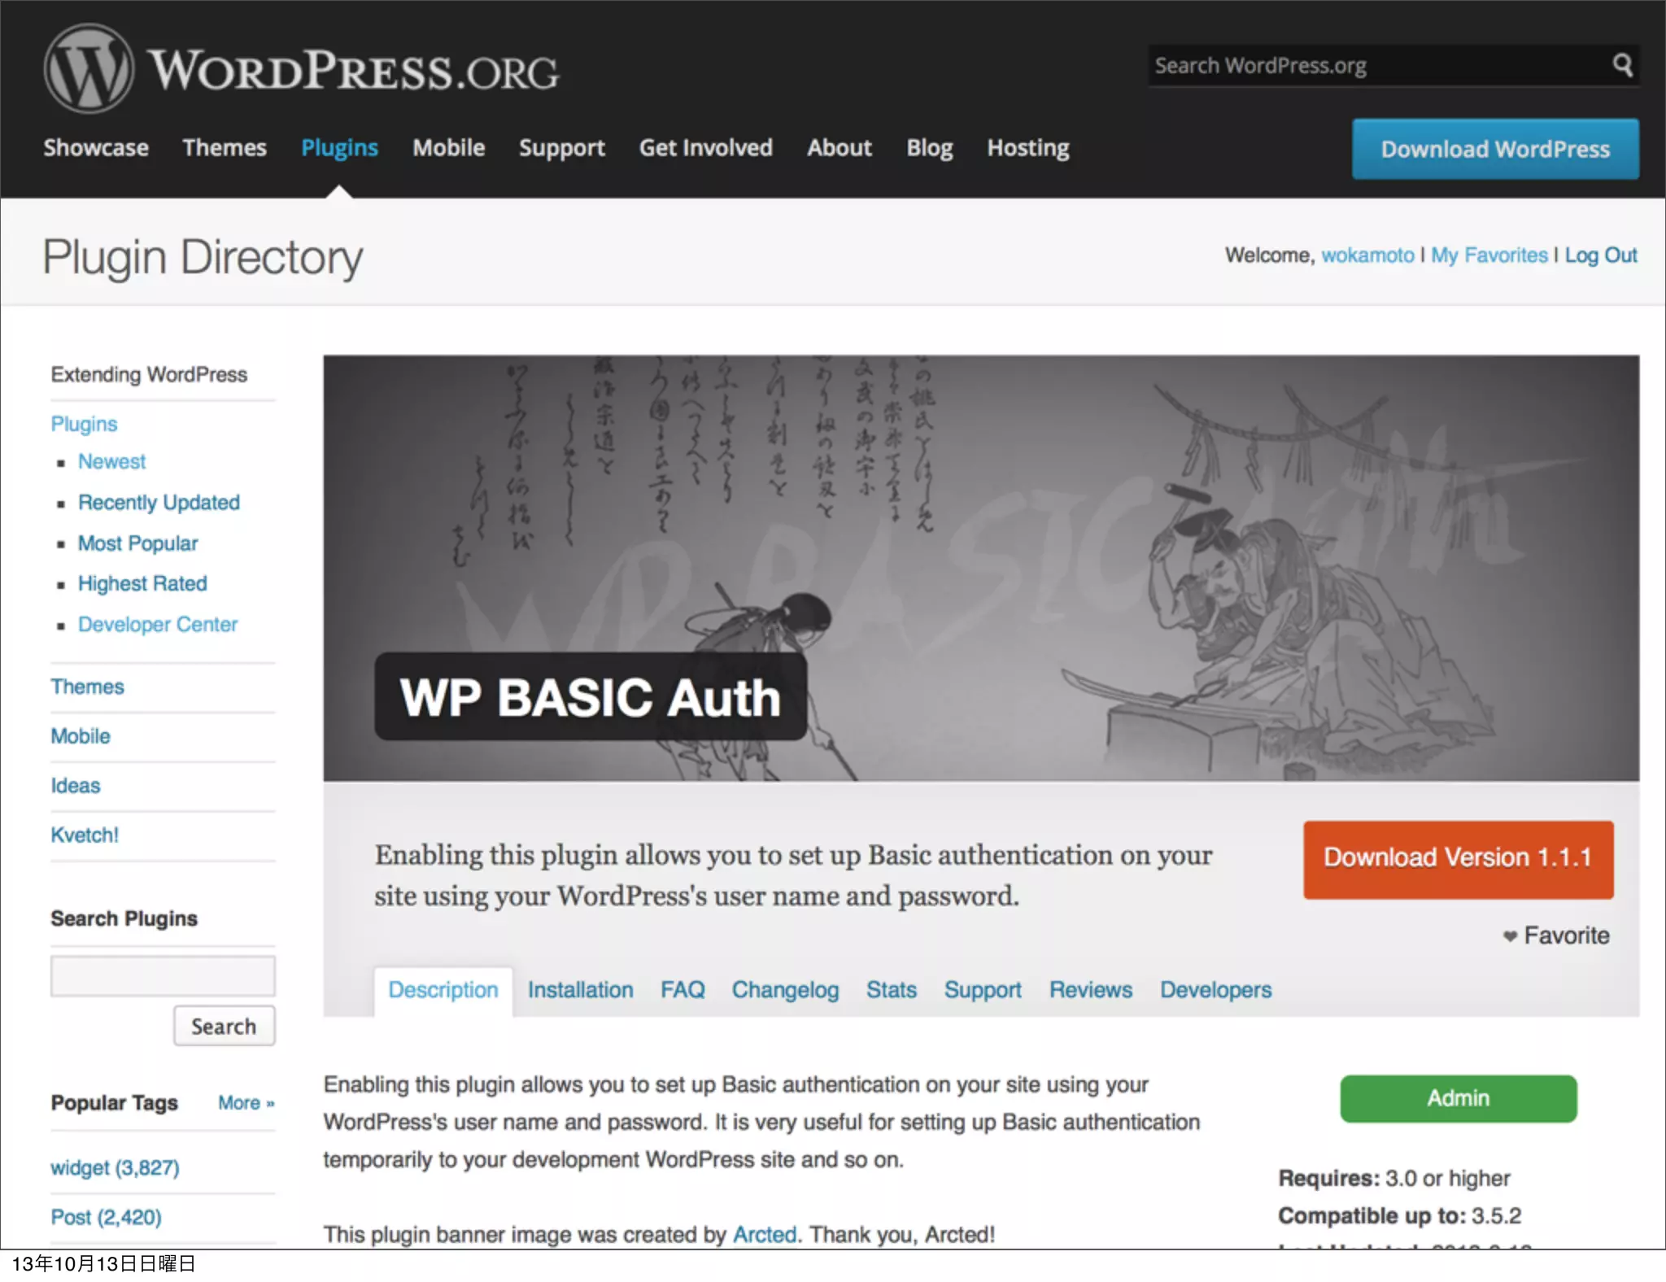Screen dimensions: 1666x1282
Task: Open the Recently Updated plugins link
Action: pyautogui.click(x=159, y=503)
